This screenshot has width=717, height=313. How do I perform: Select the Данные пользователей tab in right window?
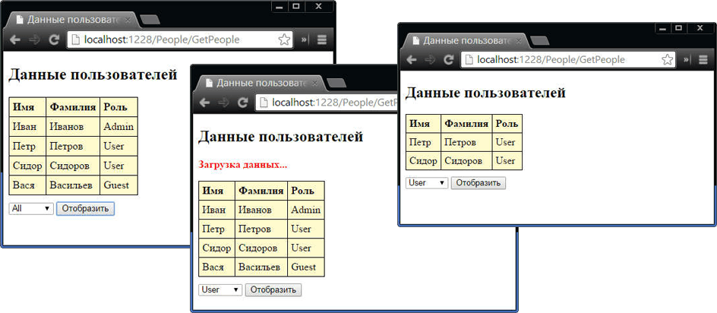[x=468, y=40]
